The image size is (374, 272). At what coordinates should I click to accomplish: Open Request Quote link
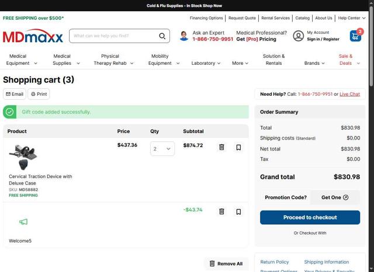point(242,18)
